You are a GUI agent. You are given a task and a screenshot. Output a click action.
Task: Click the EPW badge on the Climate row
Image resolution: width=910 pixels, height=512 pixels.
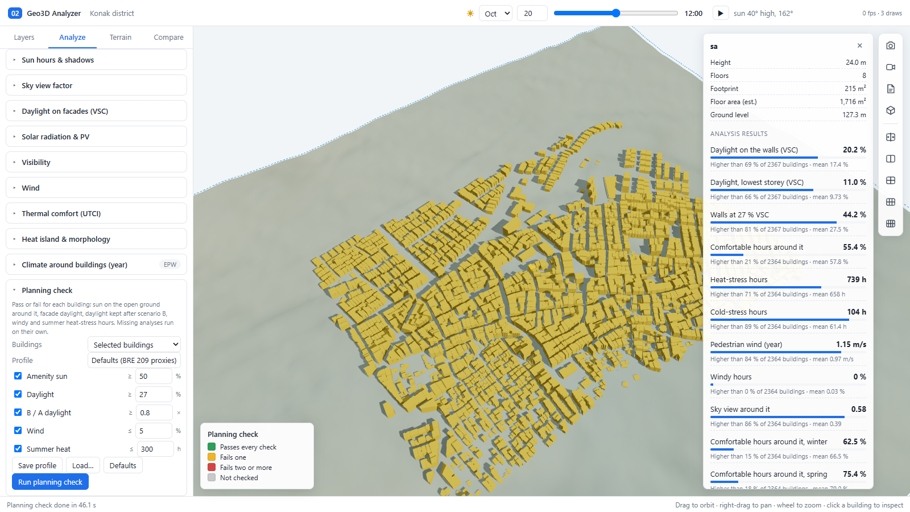[x=170, y=265]
